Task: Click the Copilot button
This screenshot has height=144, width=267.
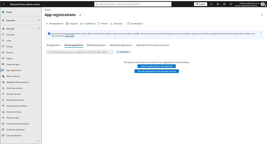Action: (x=200, y=4)
